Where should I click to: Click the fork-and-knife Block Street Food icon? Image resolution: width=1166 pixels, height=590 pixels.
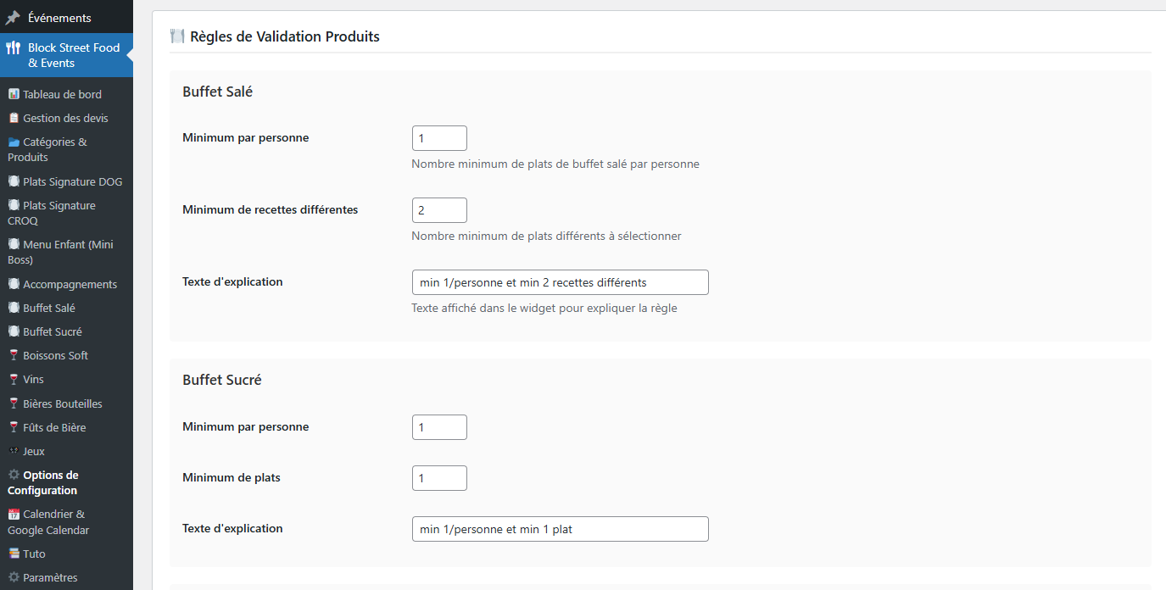pyautogui.click(x=13, y=48)
